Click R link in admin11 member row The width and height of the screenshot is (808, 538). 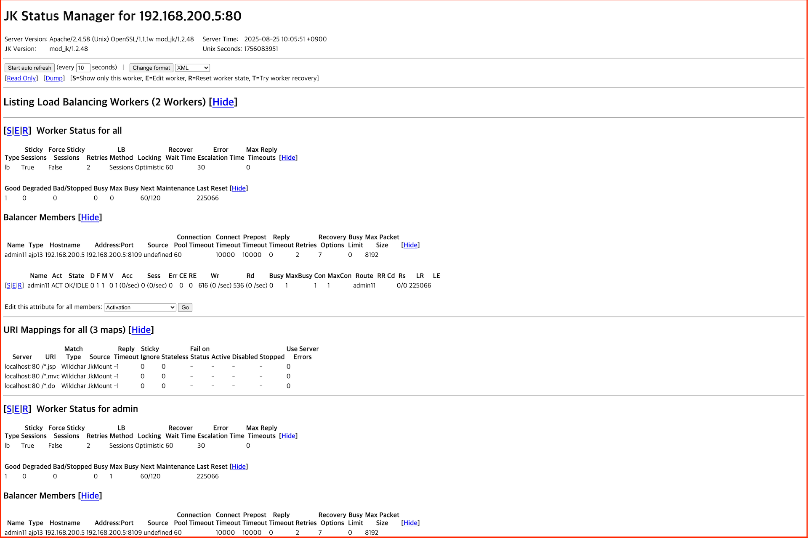20,285
